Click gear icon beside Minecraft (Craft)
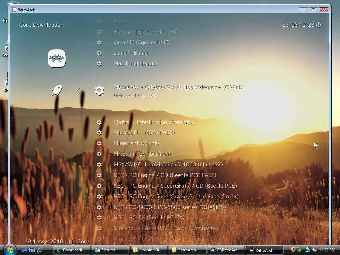 coord(99,143)
